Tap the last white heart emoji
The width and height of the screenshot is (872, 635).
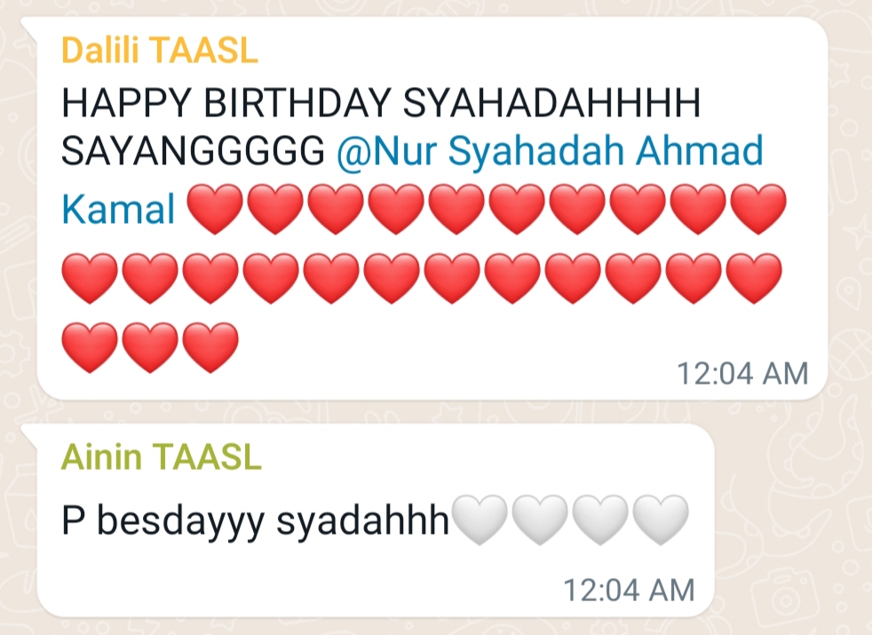click(661, 520)
